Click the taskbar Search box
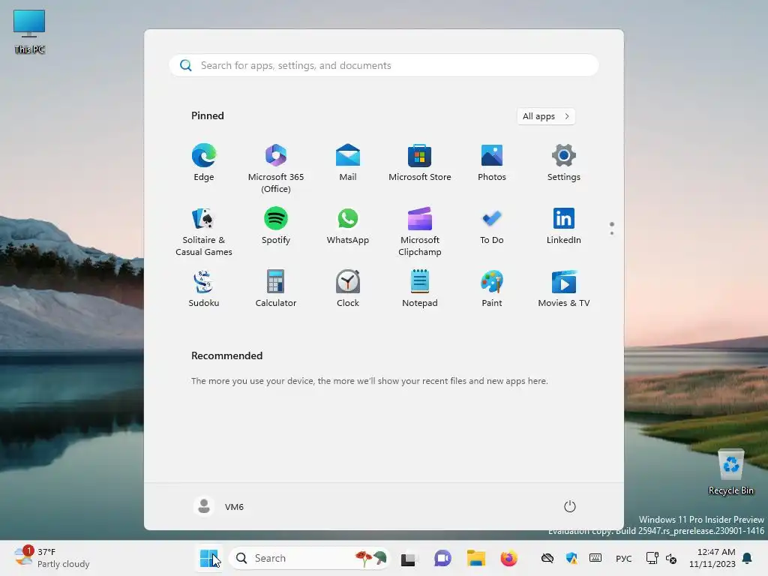Screen dimensions: 768x576 click(310, 558)
